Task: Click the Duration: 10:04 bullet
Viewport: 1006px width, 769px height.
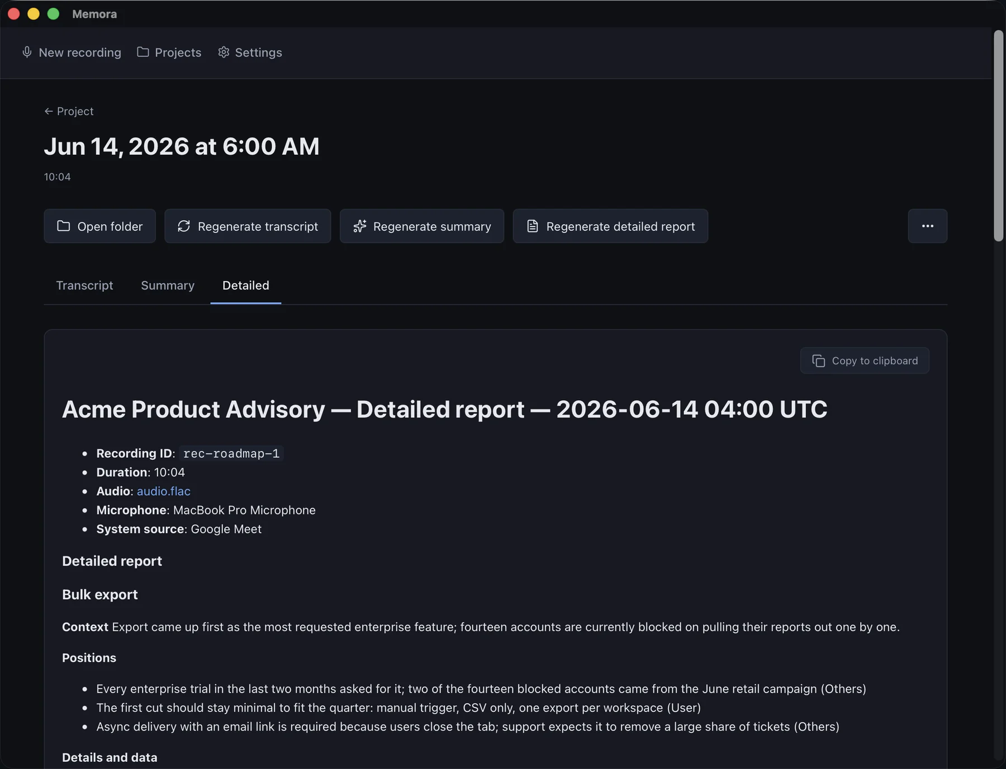Action: click(140, 472)
